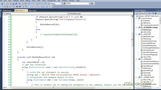Screen dimensions: 161x90
Task: Collapse the ADO.NET website node
Action: point(136,34)
